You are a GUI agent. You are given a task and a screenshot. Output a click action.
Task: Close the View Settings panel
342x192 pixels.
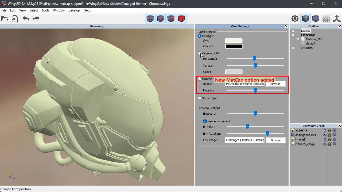pos(286,26)
